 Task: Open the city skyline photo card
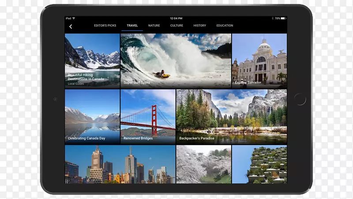120,164
